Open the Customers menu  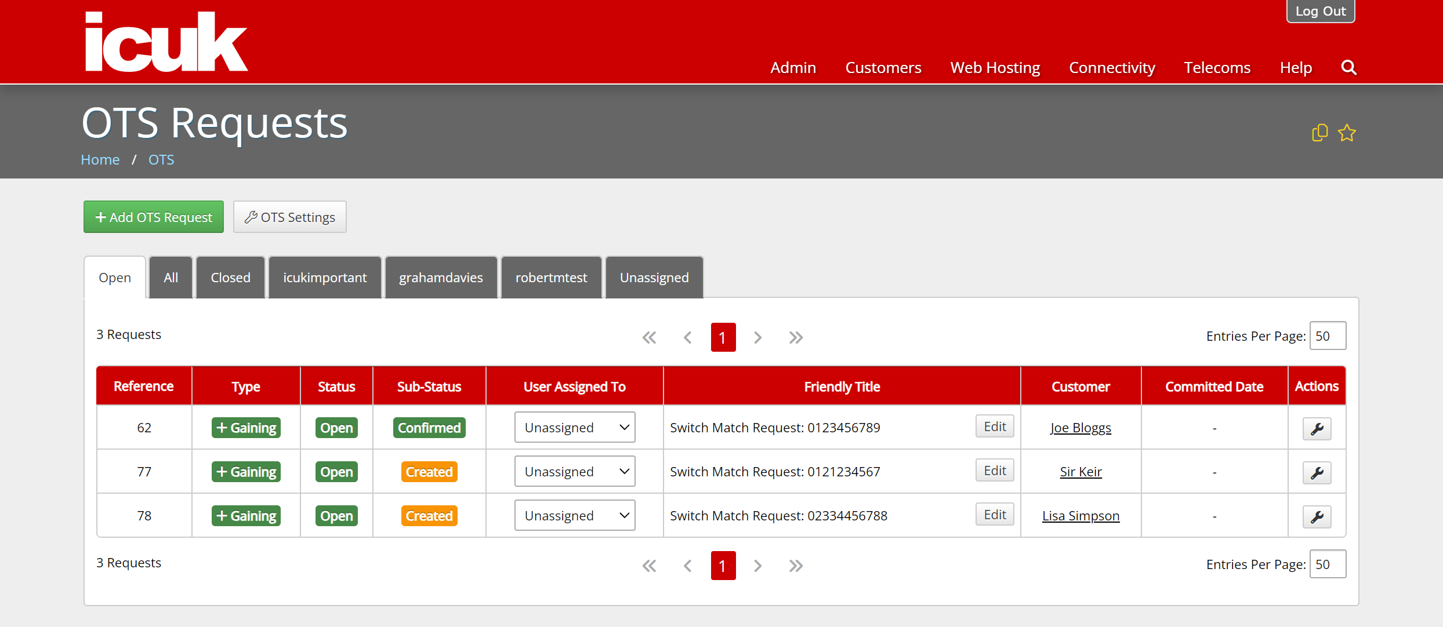pos(883,68)
